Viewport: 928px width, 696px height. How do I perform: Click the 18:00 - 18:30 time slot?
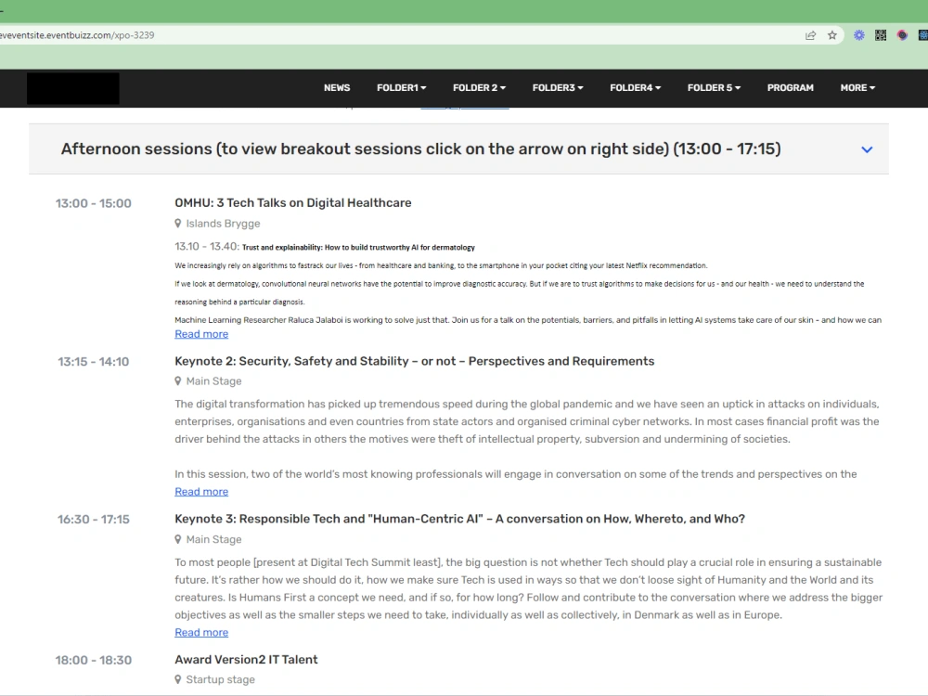pyautogui.click(x=94, y=660)
